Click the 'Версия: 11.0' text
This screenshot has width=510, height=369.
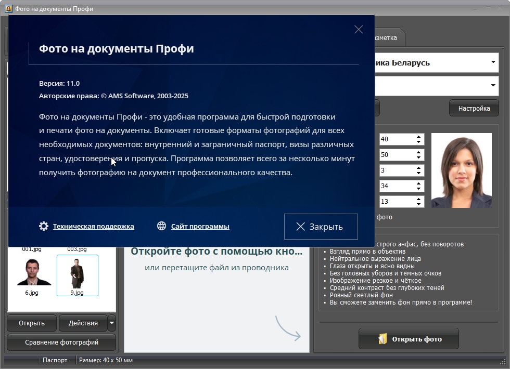pyautogui.click(x=59, y=84)
